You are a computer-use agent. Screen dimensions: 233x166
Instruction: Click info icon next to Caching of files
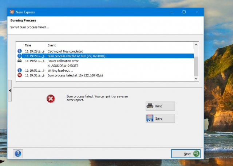[20, 51]
